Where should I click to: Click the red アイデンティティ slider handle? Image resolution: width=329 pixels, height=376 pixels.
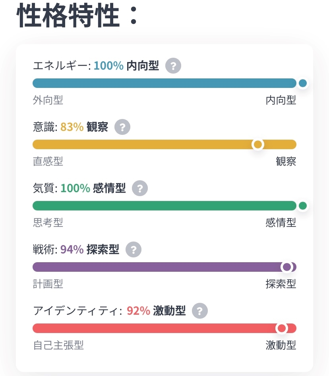tap(282, 328)
